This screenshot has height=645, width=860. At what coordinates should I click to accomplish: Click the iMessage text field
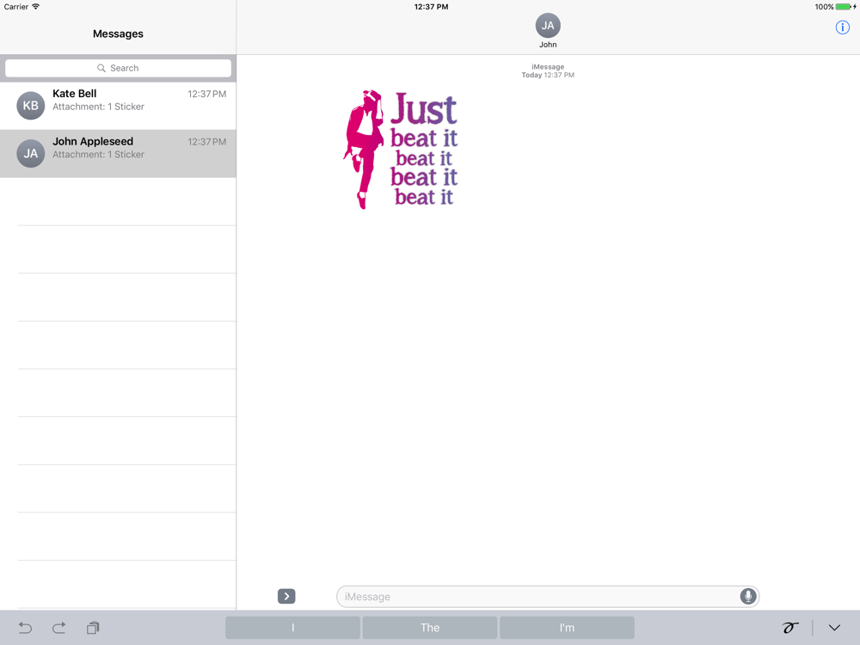(x=547, y=596)
